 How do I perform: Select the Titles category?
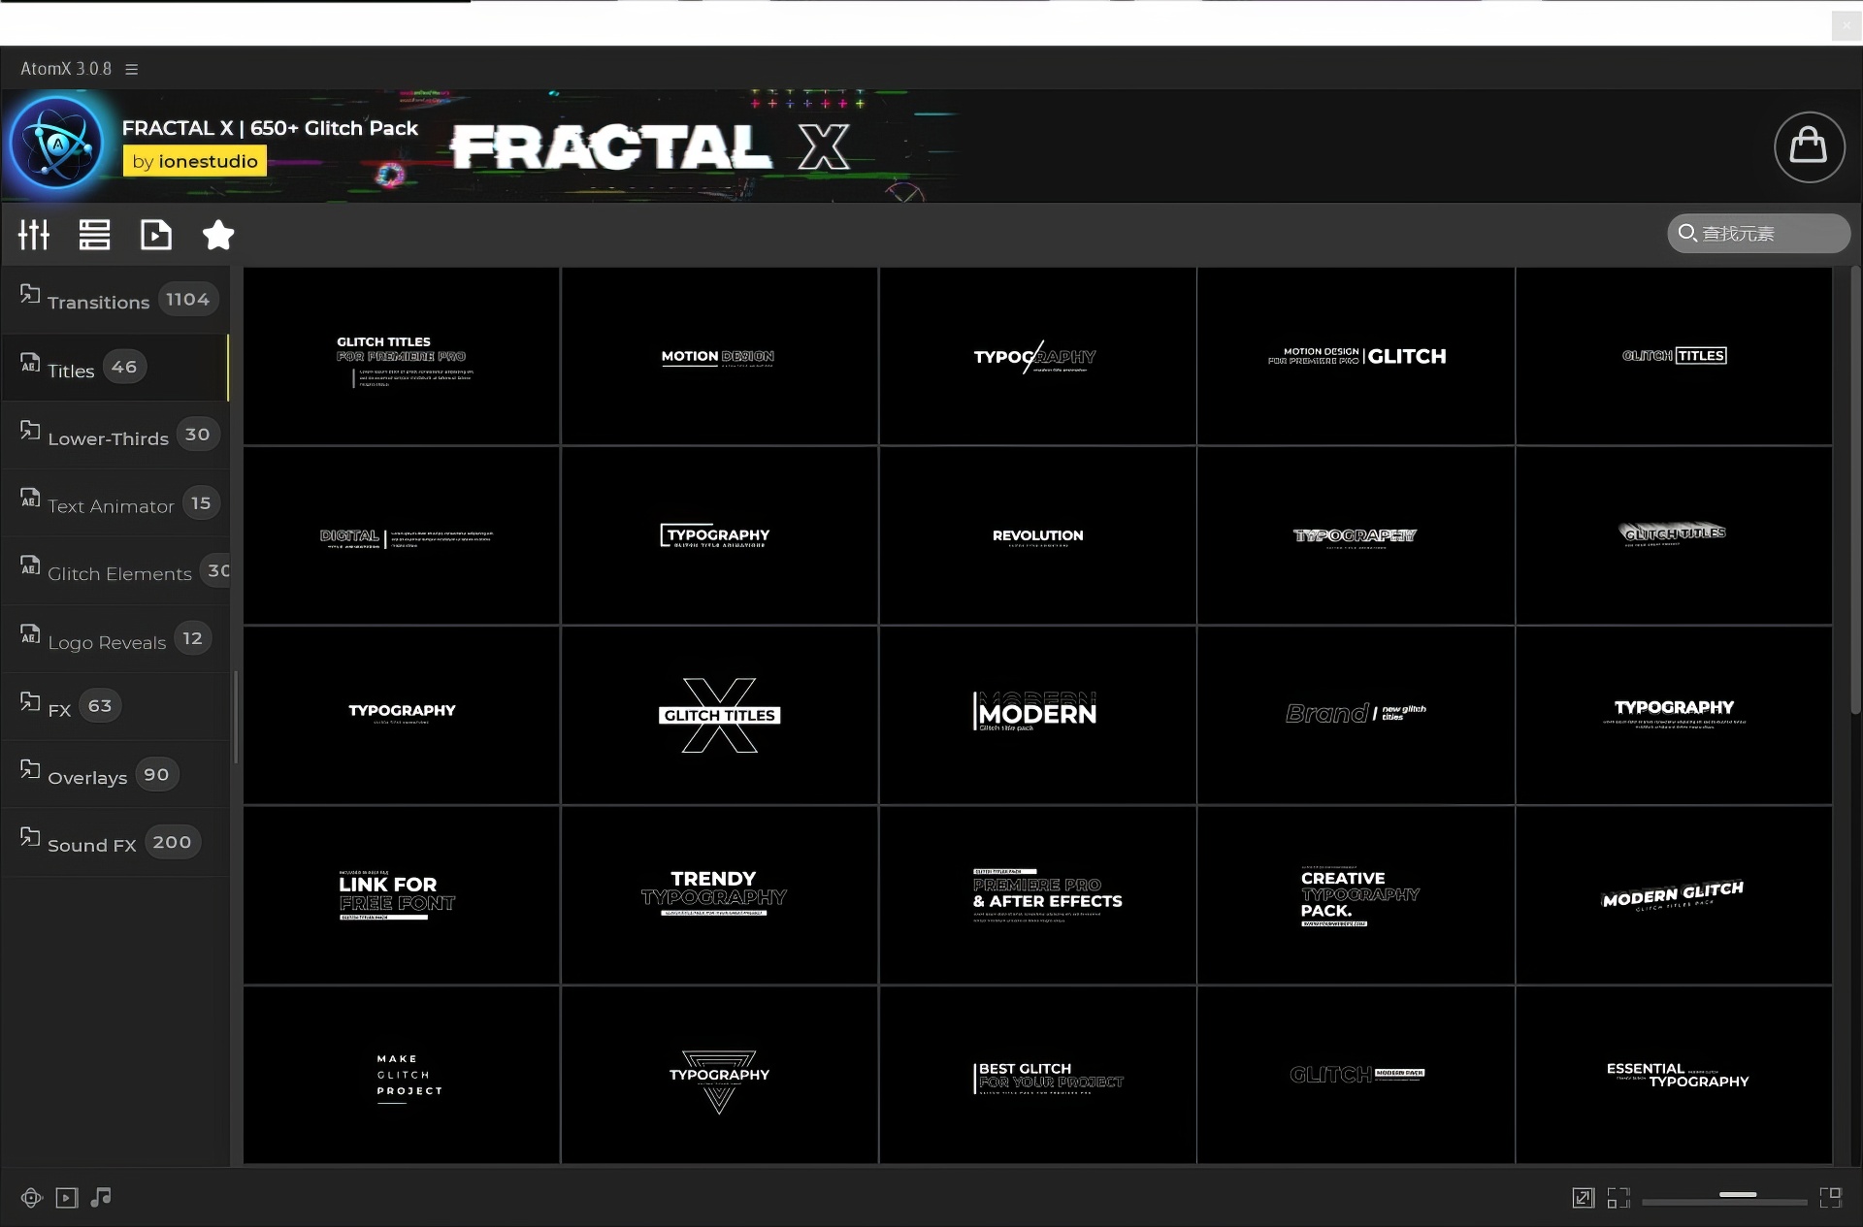tap(115, 368)
